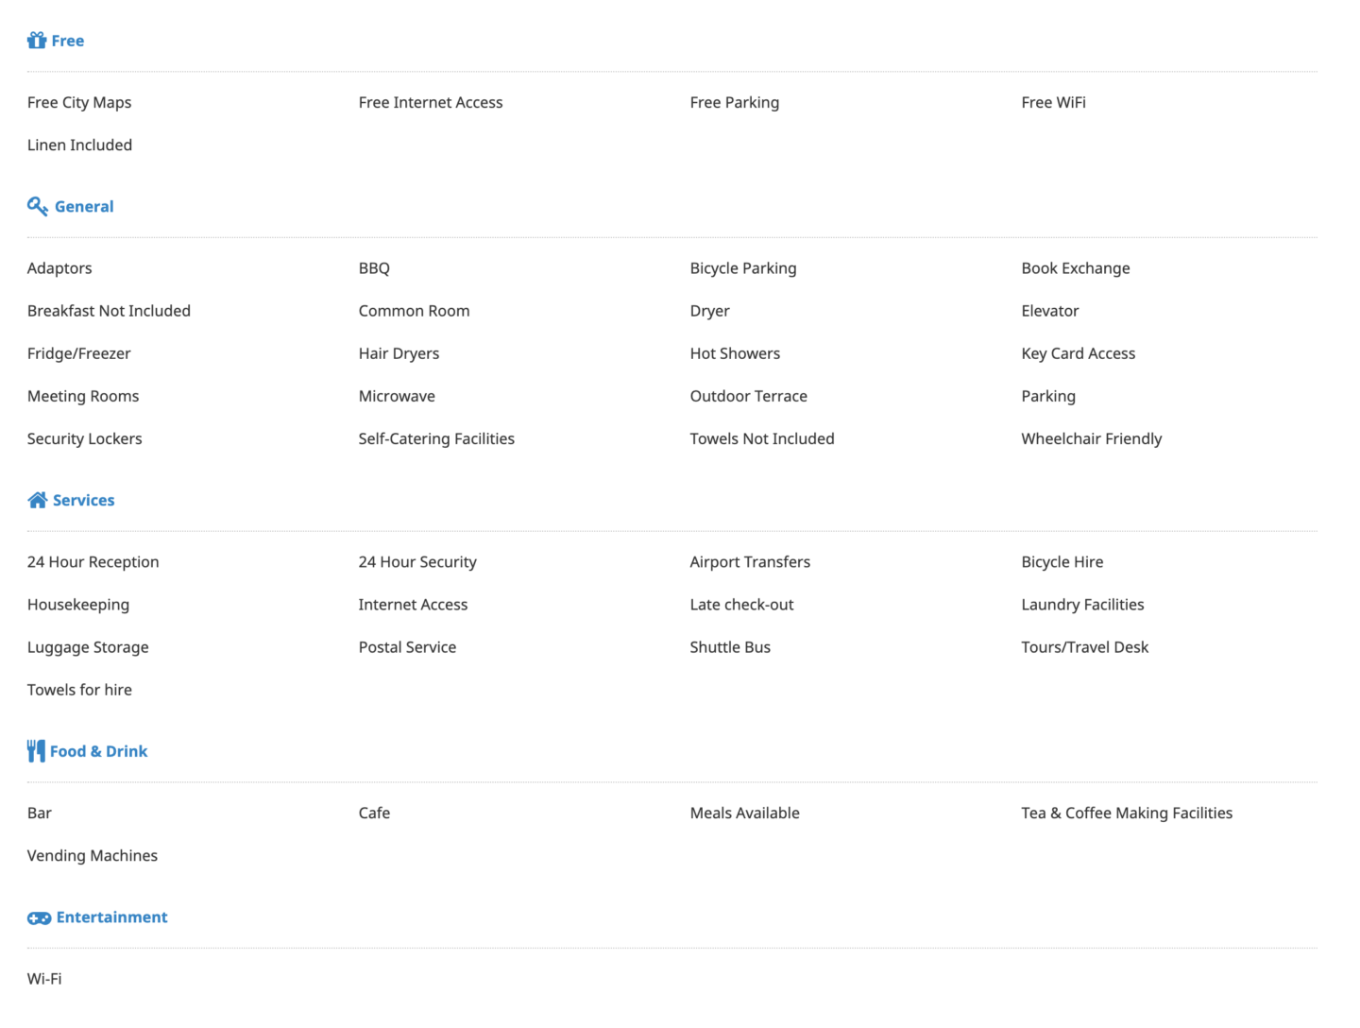Viewport: 1360px width, 1028px height.
Task: Click the fork and knife Food & Drink icon
Action: pyautogui.click(x=36, y=751)
